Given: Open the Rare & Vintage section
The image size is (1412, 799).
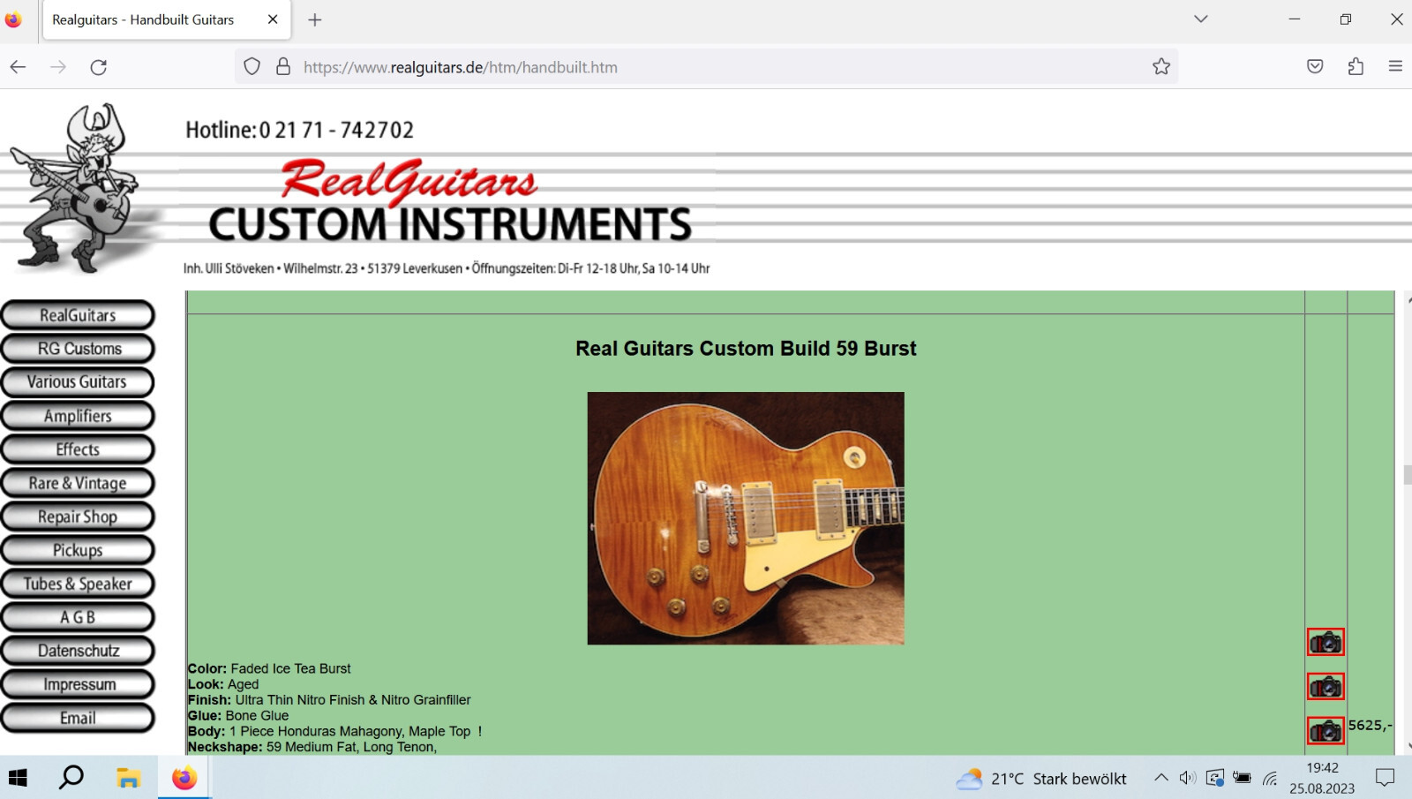Looking at the screenshot, I should [78, 483].
